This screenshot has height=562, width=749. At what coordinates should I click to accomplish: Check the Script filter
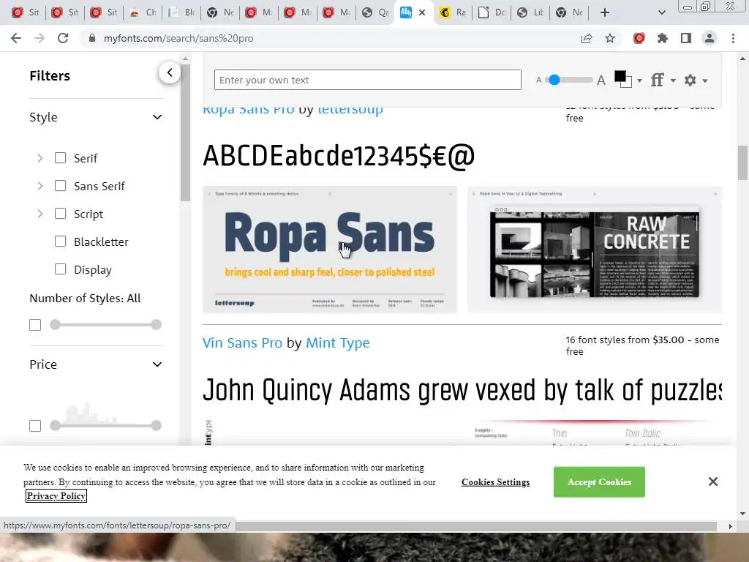click(60, 213)
